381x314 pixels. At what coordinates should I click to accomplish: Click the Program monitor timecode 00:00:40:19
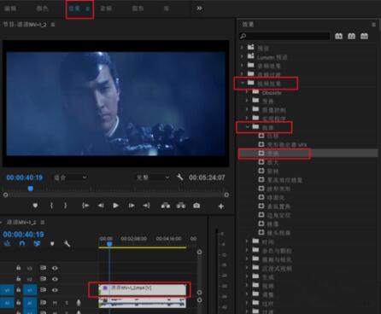[25, 177]
